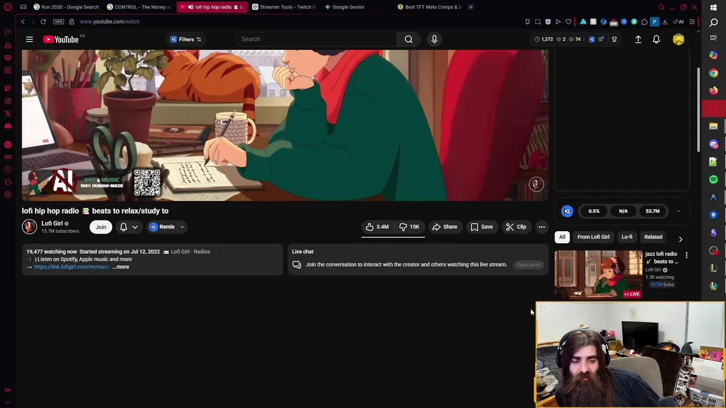Select the Related filter chip

point(653,237)
